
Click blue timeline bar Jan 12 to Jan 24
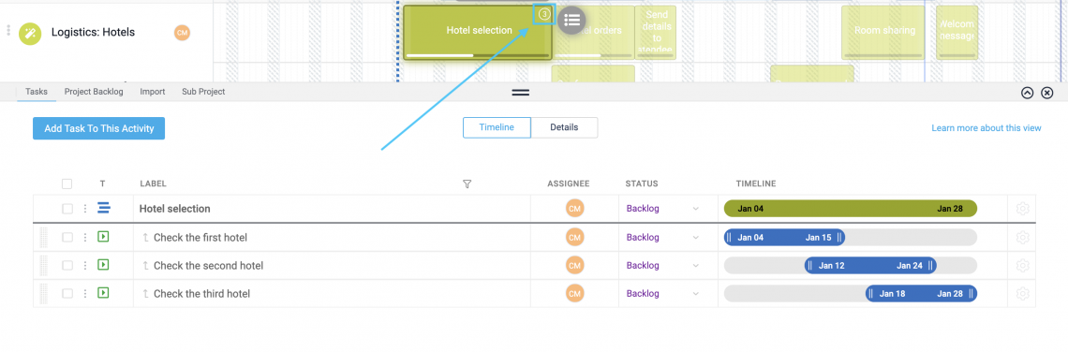[x=870, y=266]
